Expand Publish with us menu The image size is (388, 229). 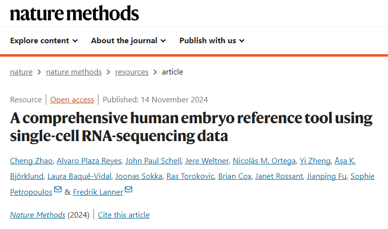pos(212,41)
